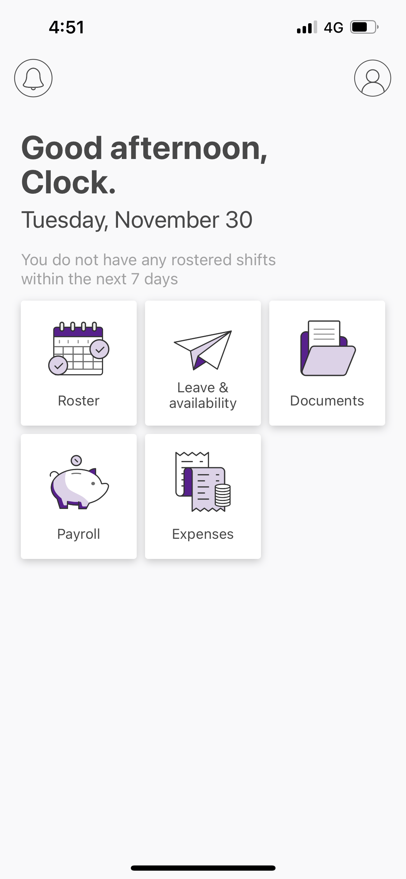Screen dimensions: 406x879
Task: Tap the 4:51 clock time
Action: click(66, 27)
